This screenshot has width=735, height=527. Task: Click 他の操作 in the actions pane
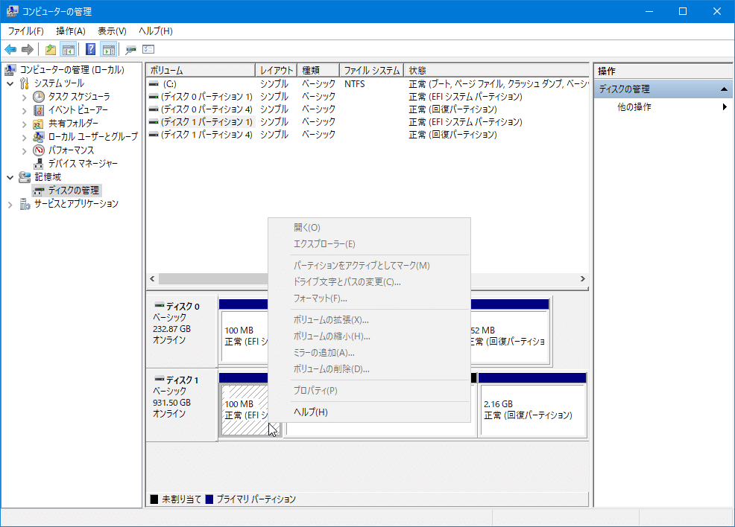634,107
